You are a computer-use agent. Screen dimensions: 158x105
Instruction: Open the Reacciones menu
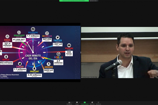click(x=92, y=103)
